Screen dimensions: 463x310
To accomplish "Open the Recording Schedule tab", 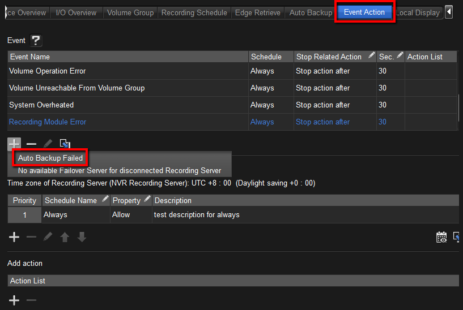I will click(x=194, y=12).
